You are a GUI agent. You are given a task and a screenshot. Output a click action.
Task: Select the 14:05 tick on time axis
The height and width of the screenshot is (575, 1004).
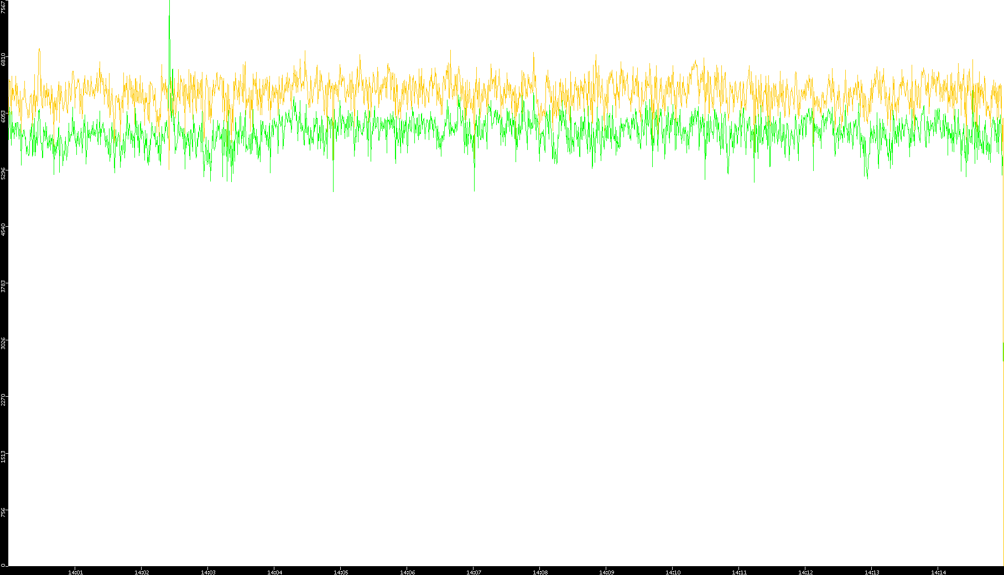[x=341, y=572]
